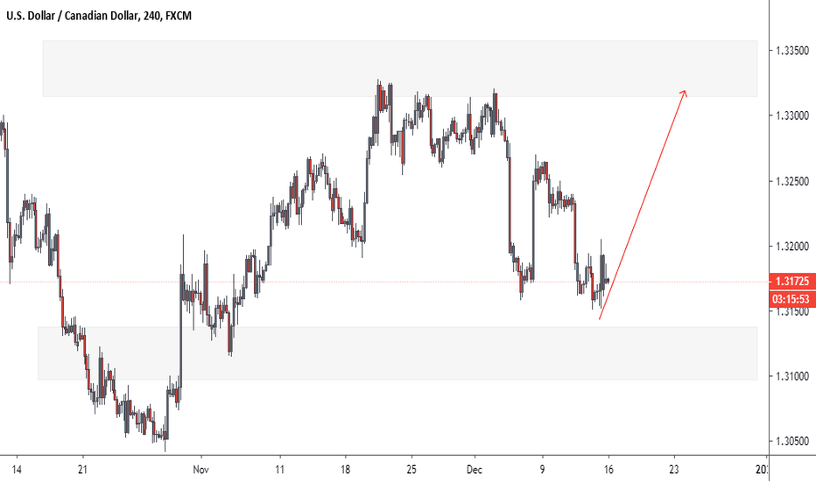Click the red upward trend arrow line
This screenshot has height=481, width=816.
tap(643, 205)
